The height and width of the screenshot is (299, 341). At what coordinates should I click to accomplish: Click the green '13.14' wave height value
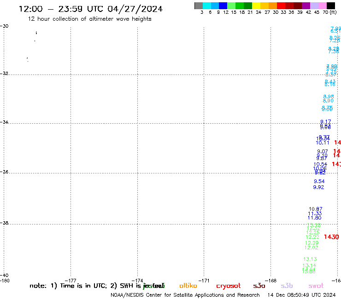[x=309, y=265]
